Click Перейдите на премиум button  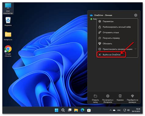[132, 99]
